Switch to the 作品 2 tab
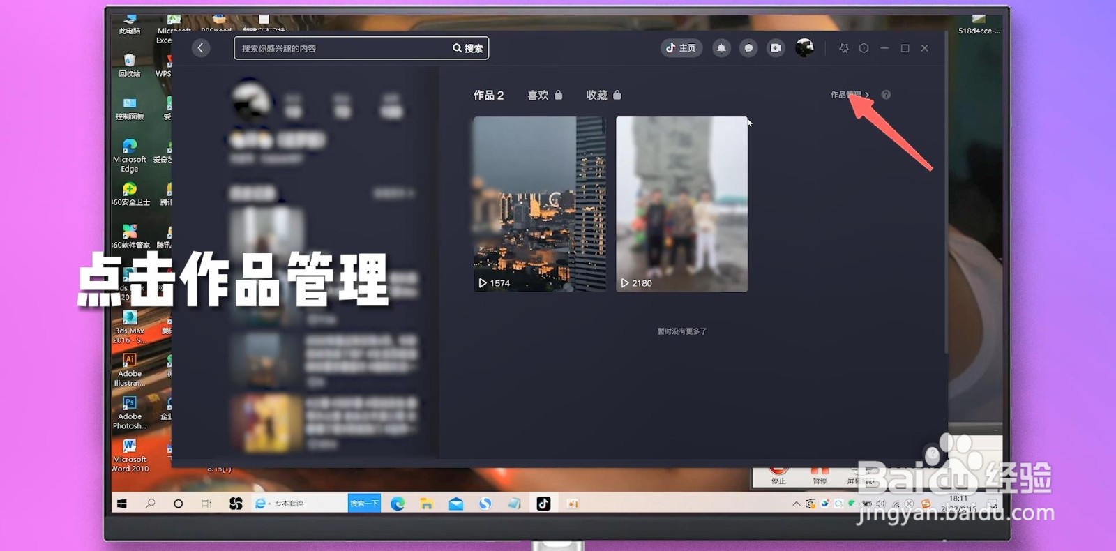 488,95
